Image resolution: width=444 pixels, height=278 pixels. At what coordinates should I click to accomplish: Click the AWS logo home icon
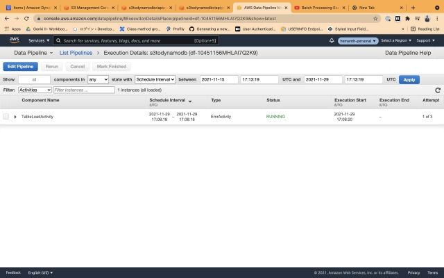(x=14, y=40)
